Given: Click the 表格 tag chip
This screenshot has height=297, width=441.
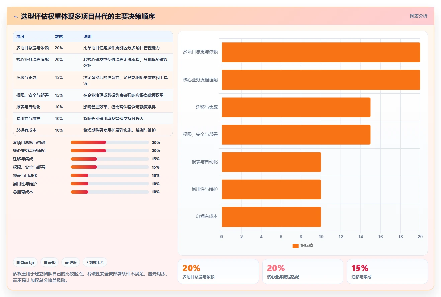Looking at the screenshot, I should [x=50, y=262].
